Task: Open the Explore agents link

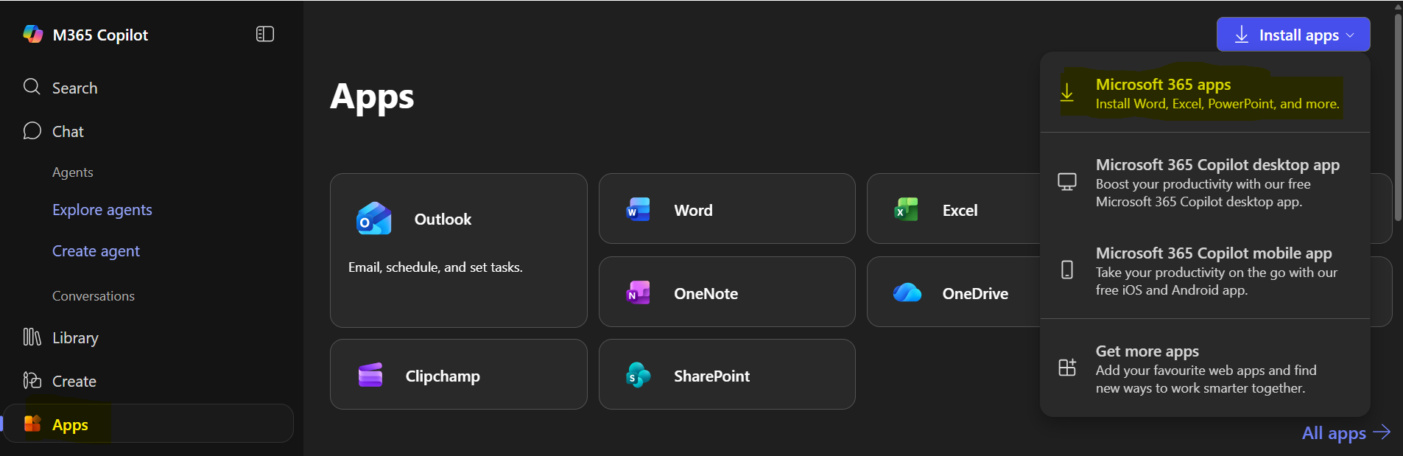Action: coord(102,210)
